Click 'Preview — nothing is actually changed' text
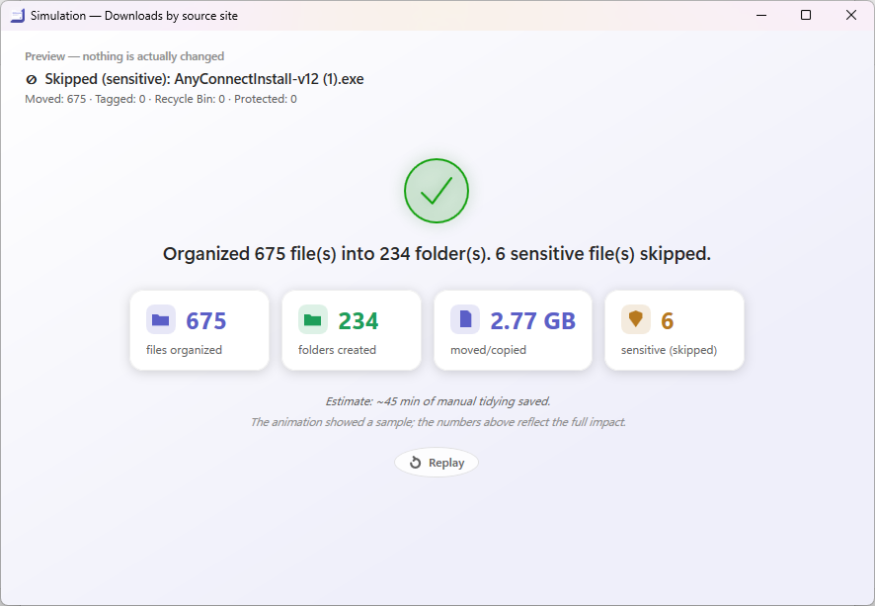Image resolution: width=875 pixels, height=606 pixels. 124,56
